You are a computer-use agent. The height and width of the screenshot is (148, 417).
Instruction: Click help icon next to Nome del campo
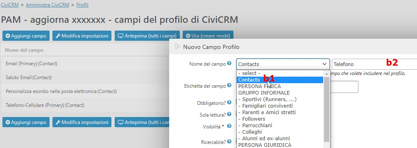[229, 64]
